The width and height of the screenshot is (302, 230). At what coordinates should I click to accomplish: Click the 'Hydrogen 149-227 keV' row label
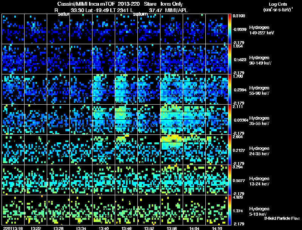pyautogui.click(x=261, y=30)
